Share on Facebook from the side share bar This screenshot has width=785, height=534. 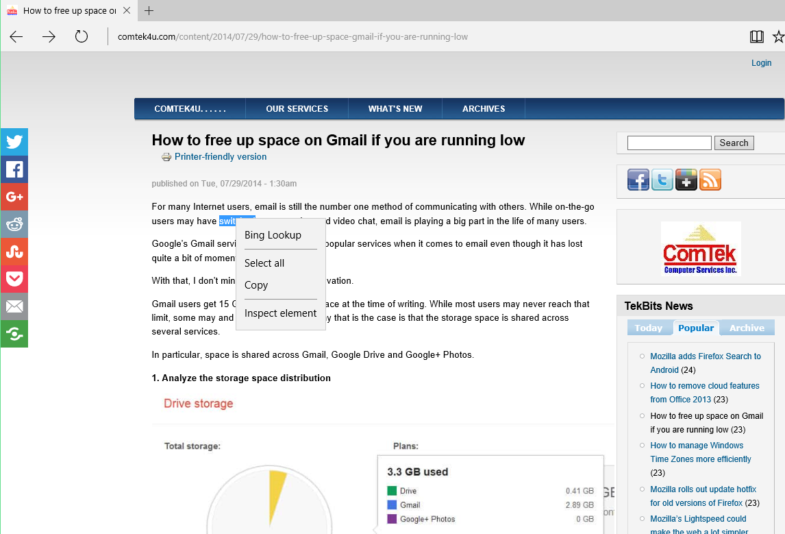point(14,169)
